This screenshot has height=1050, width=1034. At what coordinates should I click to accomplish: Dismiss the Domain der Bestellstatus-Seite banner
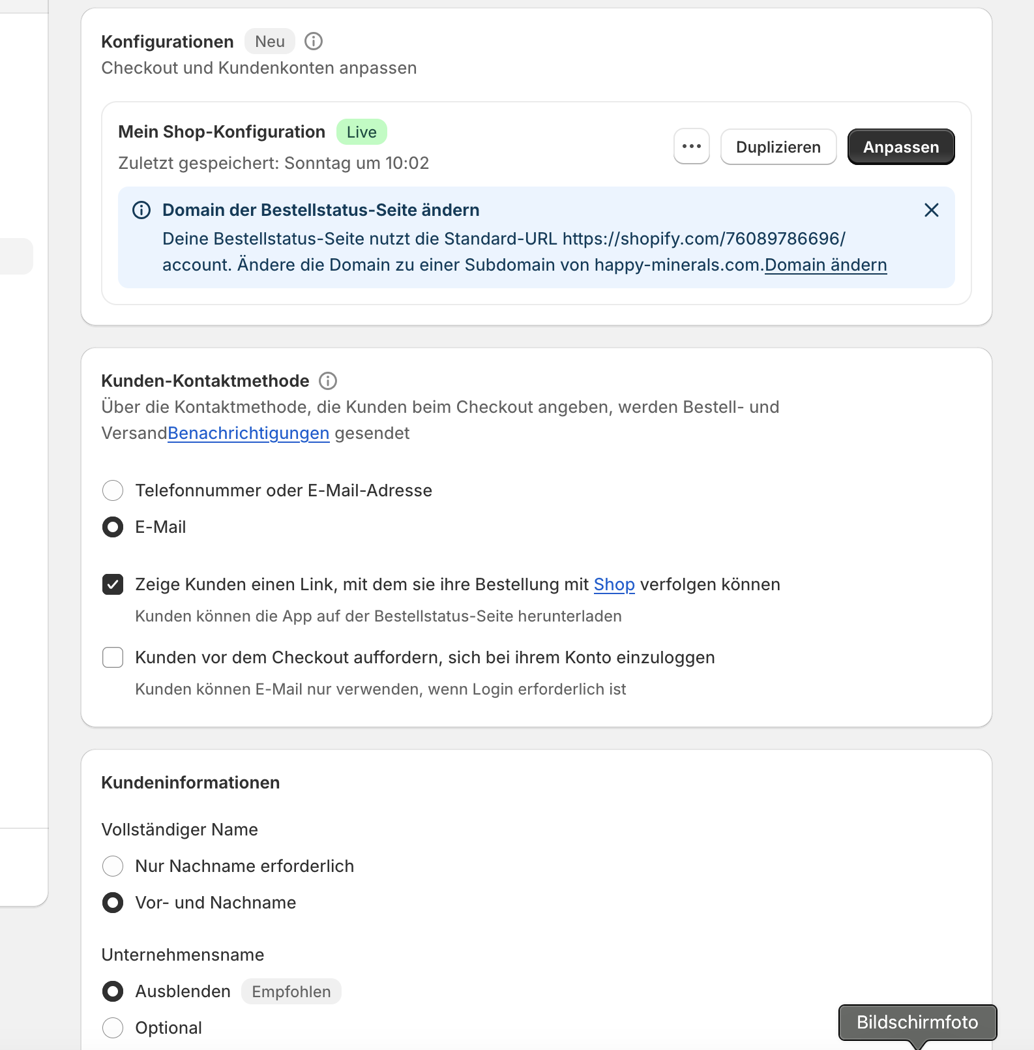coord(932,210)
